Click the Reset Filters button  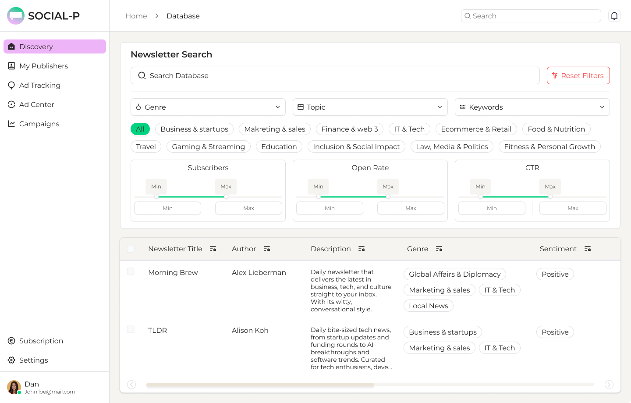578,75
